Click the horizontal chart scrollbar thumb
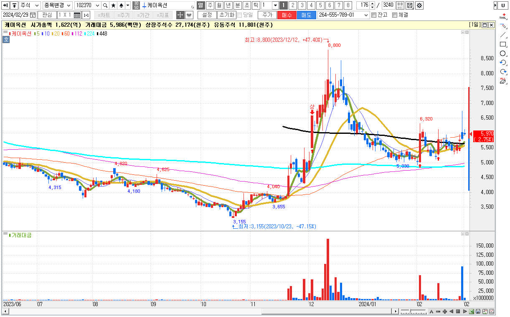This screenshot has height=317, width=510. pyautogui.click(x=327, y=312)
